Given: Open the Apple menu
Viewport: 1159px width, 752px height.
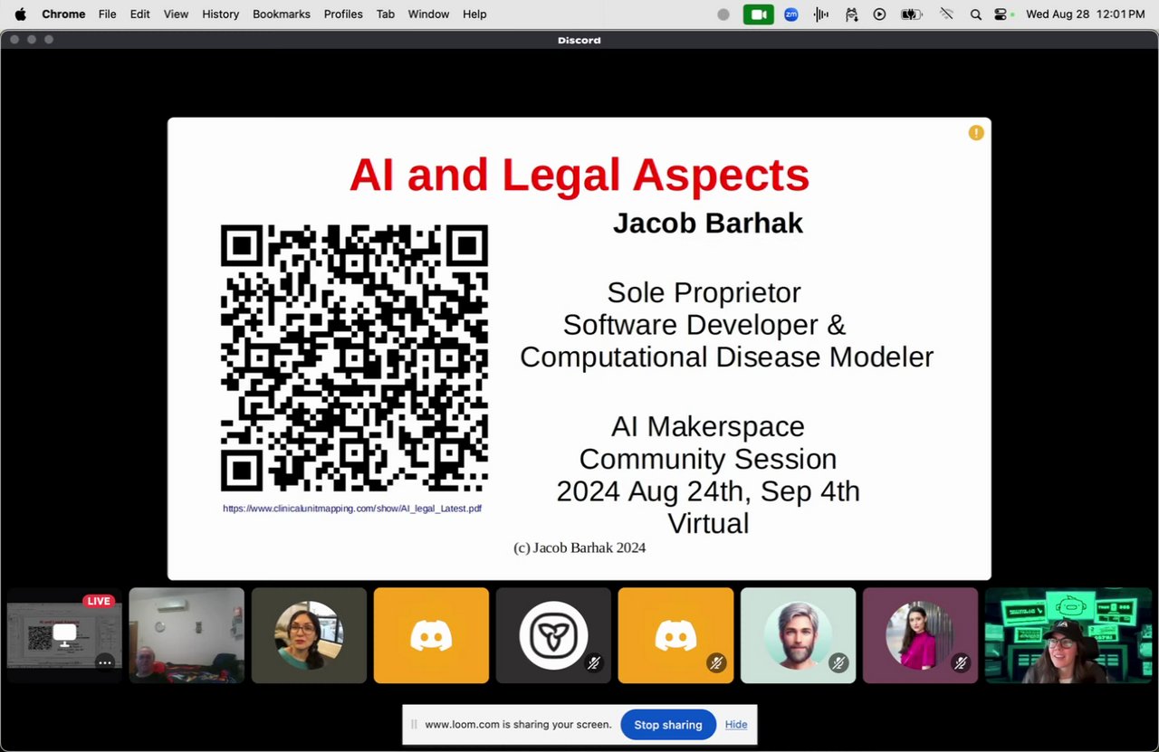Looking at the screenshot, I should click(x=20, y=14).
